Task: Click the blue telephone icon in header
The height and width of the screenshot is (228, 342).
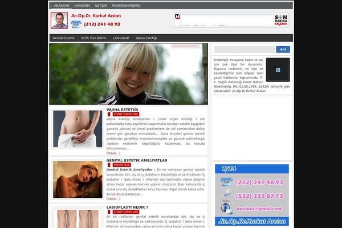Action: [76, 24]
